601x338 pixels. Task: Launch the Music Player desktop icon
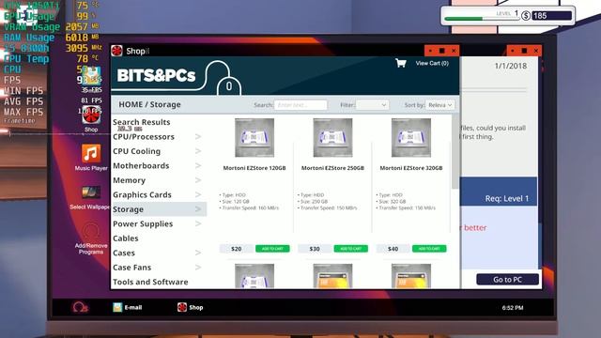(91, 153)
